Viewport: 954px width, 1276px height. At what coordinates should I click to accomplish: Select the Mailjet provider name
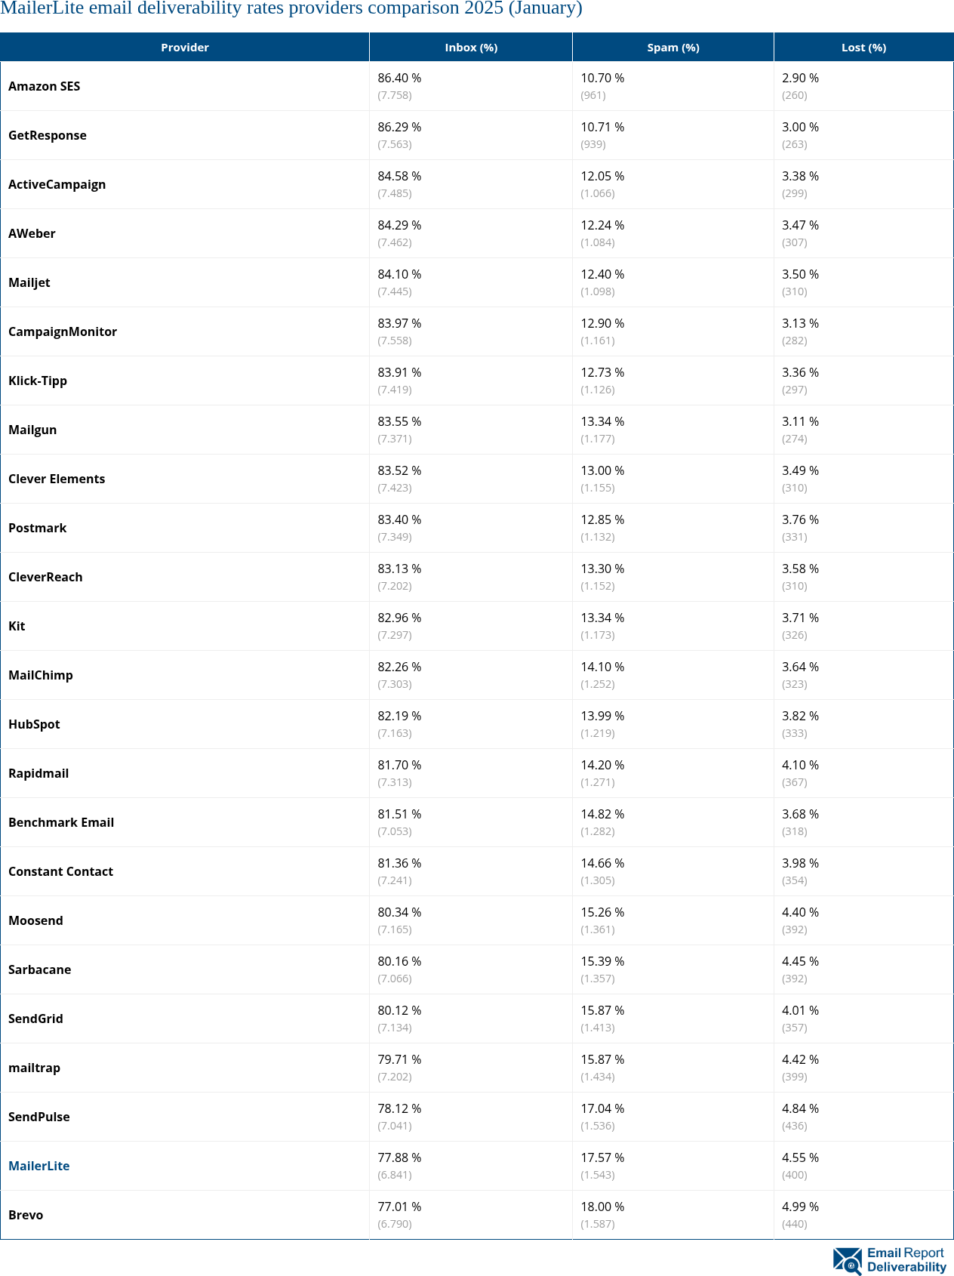click(29, 282)
